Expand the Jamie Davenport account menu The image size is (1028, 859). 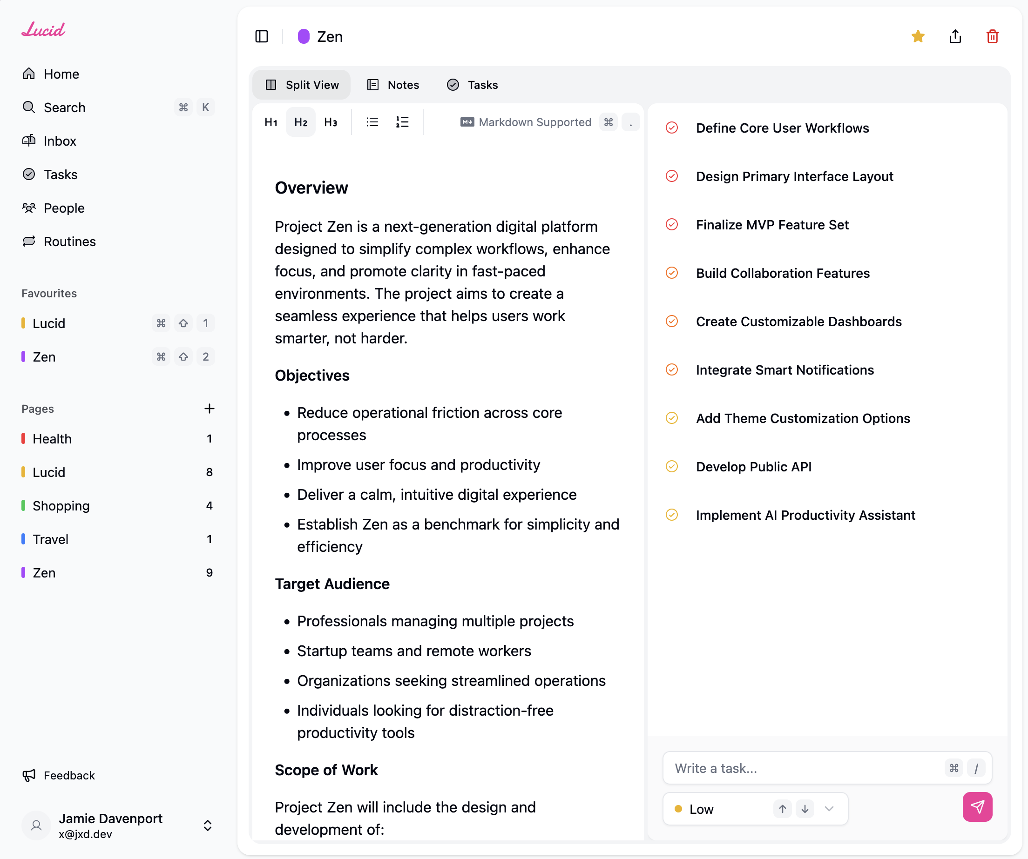[208, 826]
